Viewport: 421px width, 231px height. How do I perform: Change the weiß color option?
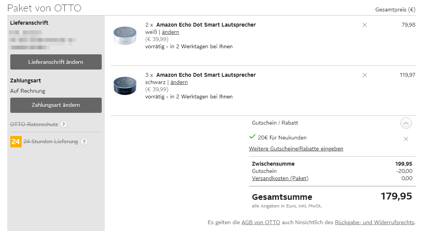coord(170,32)
